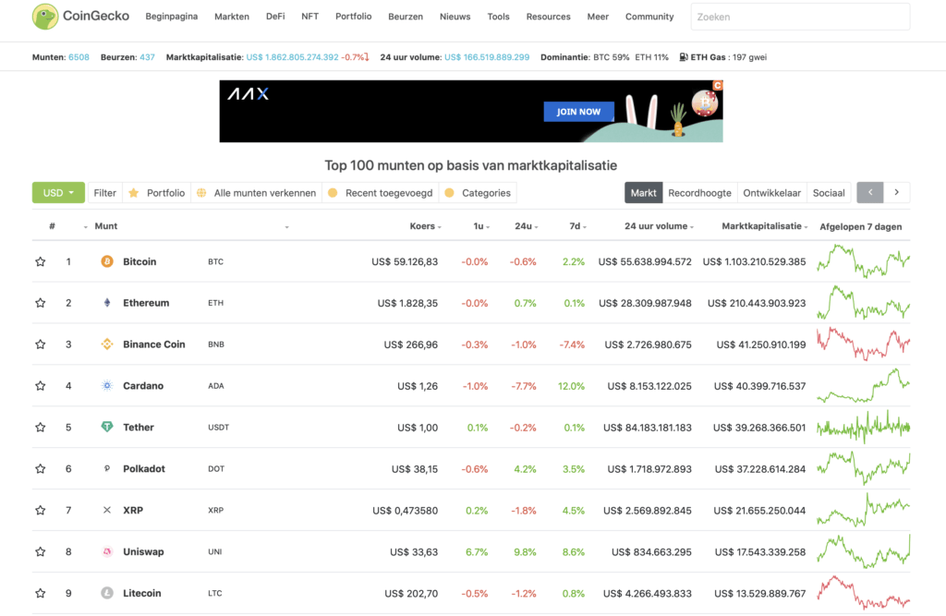The width and height of the screenshot is (946, 616).
Task: Toggle the favorite star for Polkadot
Action: pos(41,469)
